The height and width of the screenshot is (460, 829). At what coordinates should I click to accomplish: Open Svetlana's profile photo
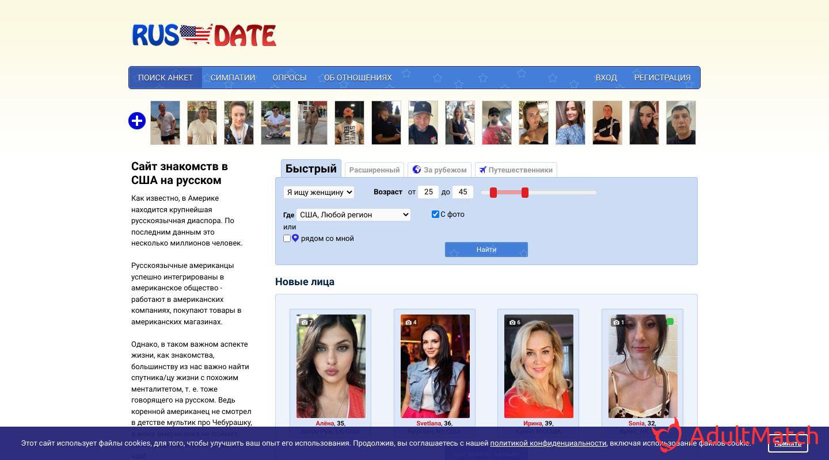(x=435, y=366)
